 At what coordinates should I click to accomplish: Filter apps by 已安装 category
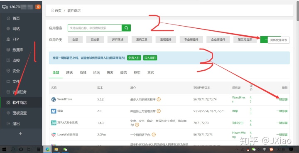[95, 39]
